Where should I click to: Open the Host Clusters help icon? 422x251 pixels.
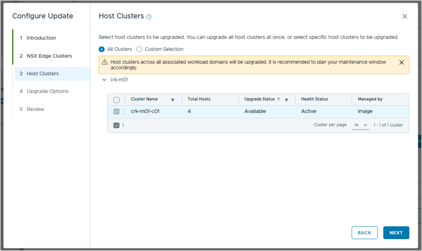pos(149,17)
